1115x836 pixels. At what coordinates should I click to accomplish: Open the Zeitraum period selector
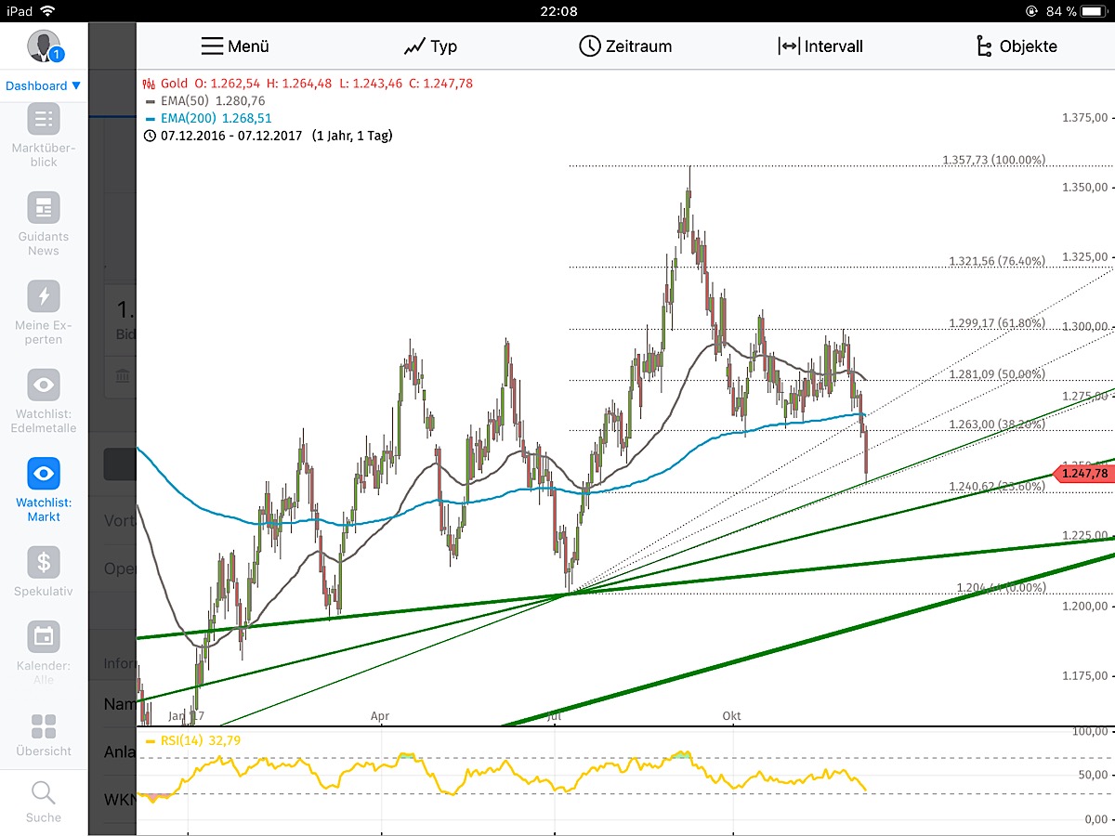click(625, 45)
